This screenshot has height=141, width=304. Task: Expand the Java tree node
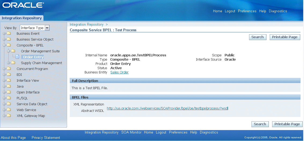(x=4, y=87)
